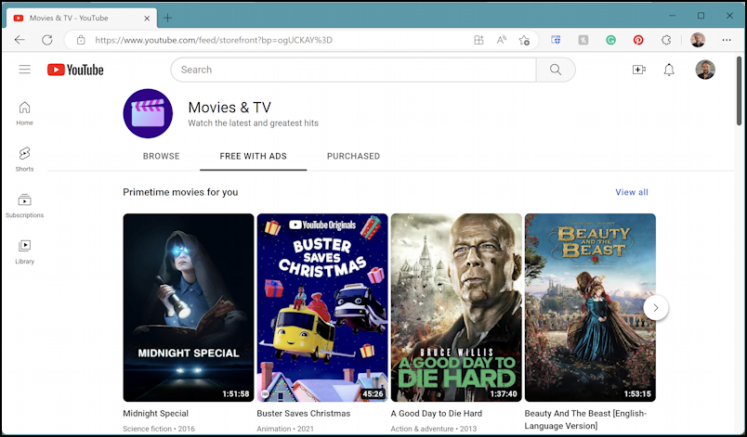
Task: Switch to the PURCHASED tab
Action: coord(353,156)
